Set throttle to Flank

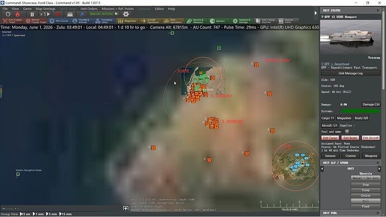(365, 206)
